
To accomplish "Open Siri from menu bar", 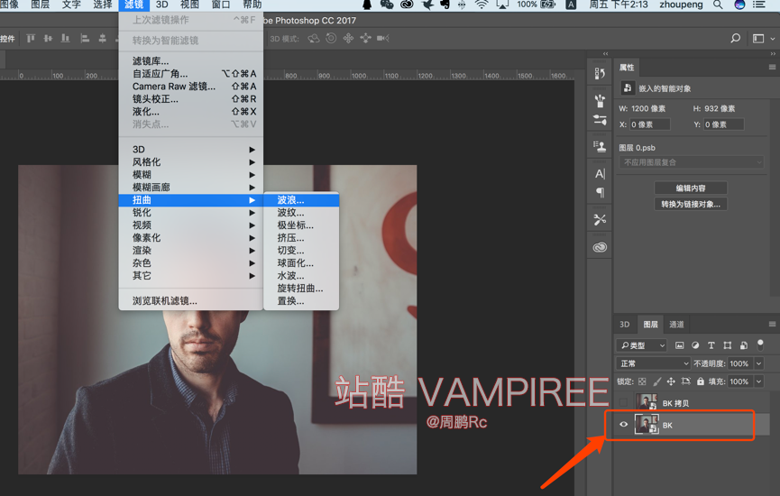I will click(740, 5).
